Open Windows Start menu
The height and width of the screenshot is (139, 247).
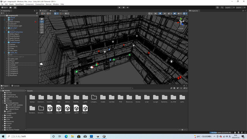coord(3,136)
